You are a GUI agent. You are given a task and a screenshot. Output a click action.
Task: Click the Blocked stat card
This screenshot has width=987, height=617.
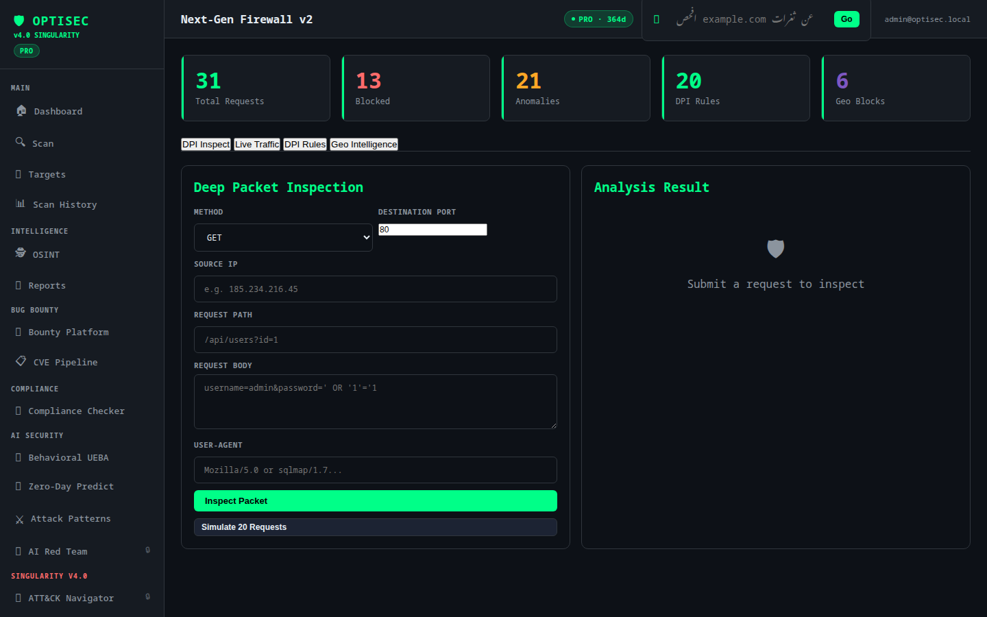(x=416, y=88)
